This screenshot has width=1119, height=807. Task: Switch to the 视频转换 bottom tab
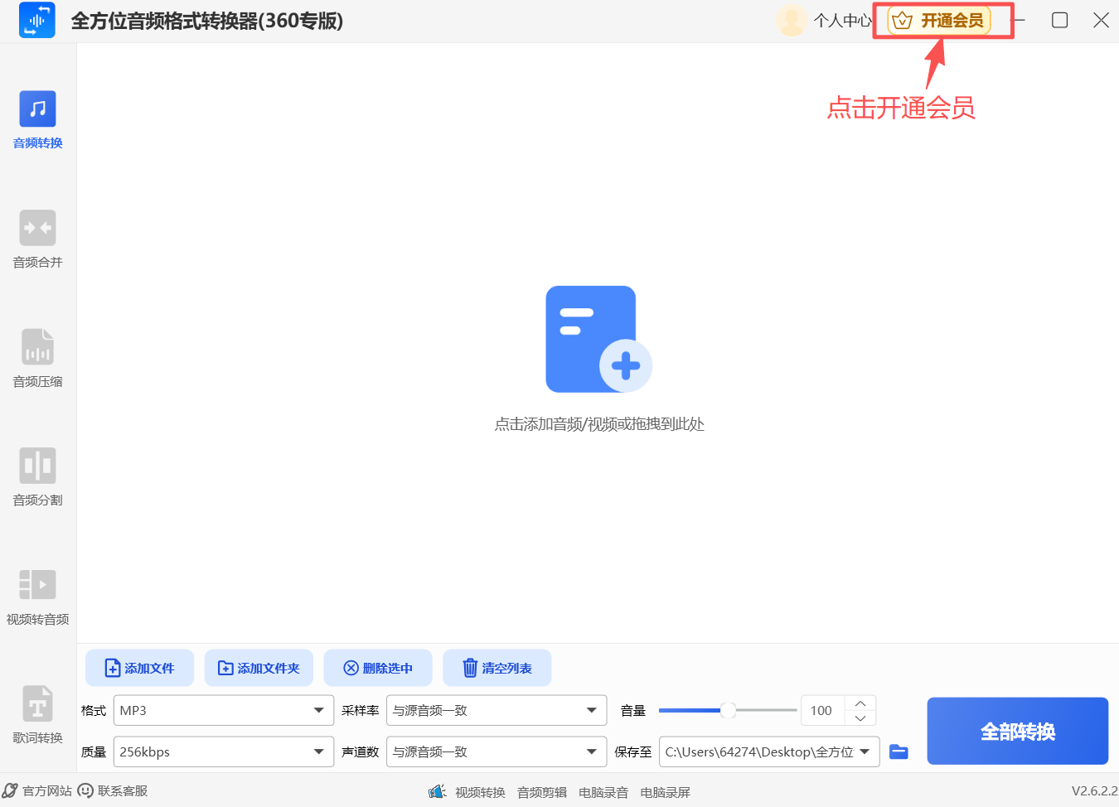click(480, 791)
